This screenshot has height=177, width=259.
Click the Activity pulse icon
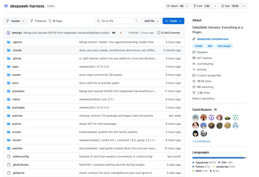(194, 69)
